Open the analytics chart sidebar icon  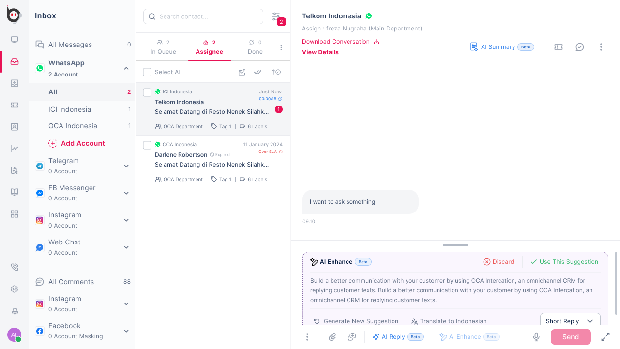[15, 149]
